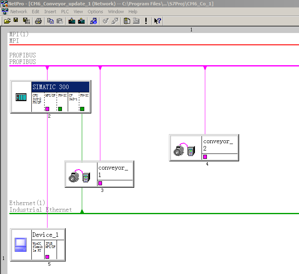Click the WinCC flexible RT cell
Screen dimensions: 299x274
tap(38, 250)
